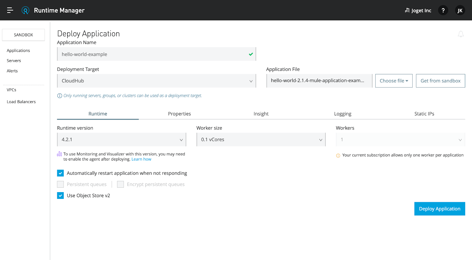This screenshot has width=472, height=260.
Task: Open the Worker size 0.1 vCores dropdown
Action: (x=261, y=140)
